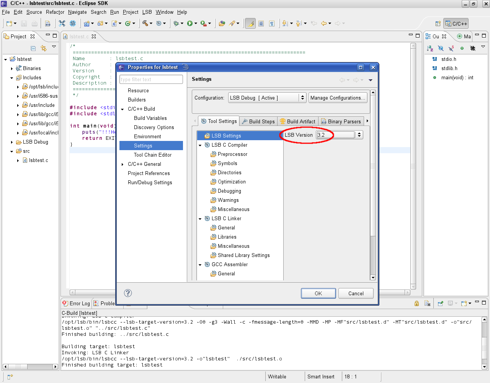The height and width of the screenshot is (383, 490).
Task: Switch to Build Steps tab
Action: click(258, 121)
